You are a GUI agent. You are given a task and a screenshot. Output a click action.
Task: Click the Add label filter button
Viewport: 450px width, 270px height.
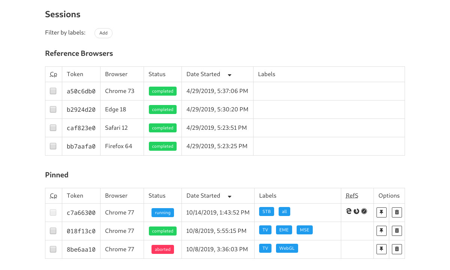click(x=103, y=33)
